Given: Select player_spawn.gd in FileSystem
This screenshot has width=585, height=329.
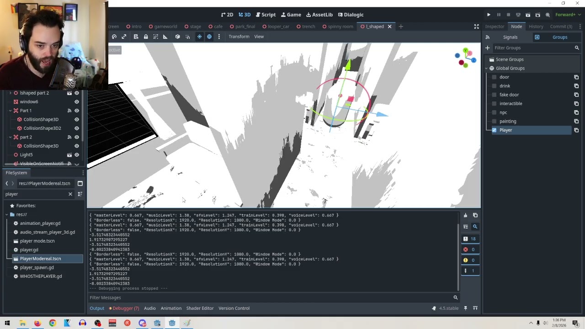Looking at the screenshot, I should pyautogui.click(x=37, y=267).
